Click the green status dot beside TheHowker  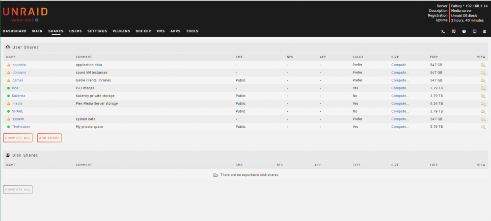click(8, 127)
